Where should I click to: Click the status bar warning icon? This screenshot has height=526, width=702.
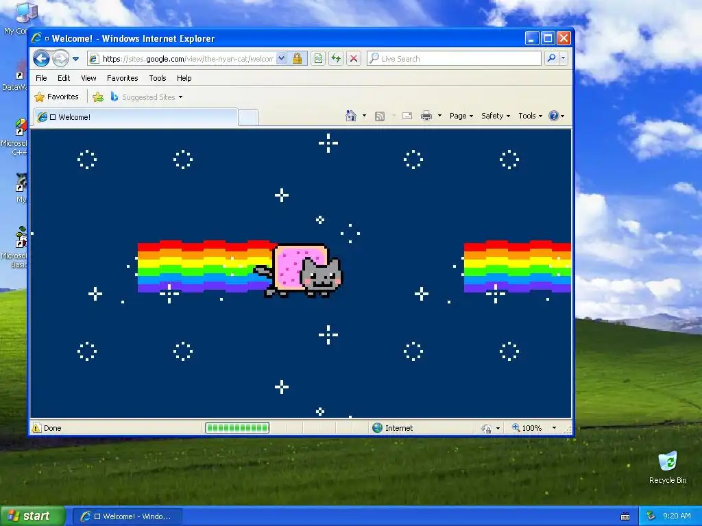[36, 428]
